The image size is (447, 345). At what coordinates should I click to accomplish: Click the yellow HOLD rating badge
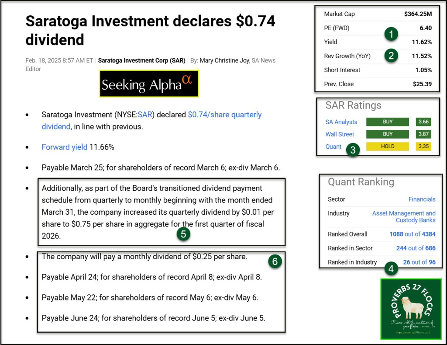[x=387, y=146]
